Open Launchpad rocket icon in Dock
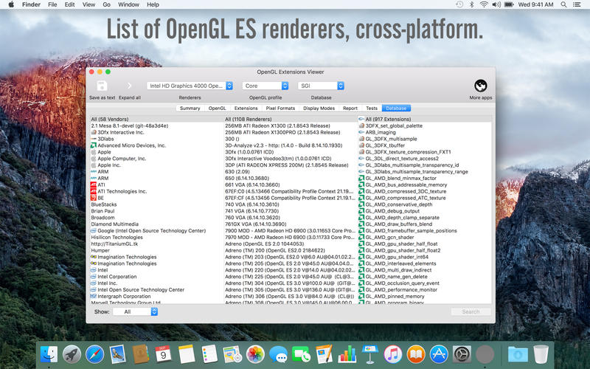Image resolution: width=590 pixels, height=369 pixels. click(72, 354)
